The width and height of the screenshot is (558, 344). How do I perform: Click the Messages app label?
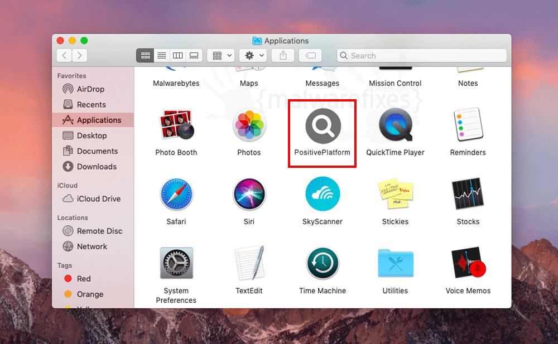coord(323,83)
